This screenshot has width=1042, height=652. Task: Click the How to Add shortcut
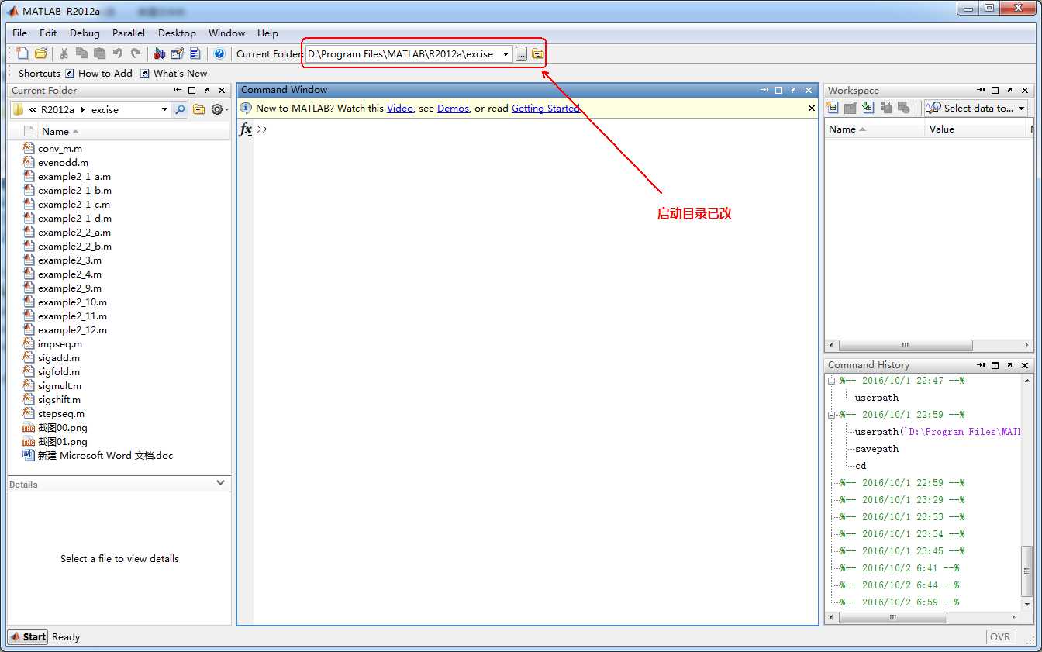click(98, 73)
